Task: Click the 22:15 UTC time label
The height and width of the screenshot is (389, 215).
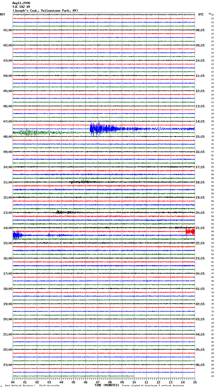Action: coord(200,243)
